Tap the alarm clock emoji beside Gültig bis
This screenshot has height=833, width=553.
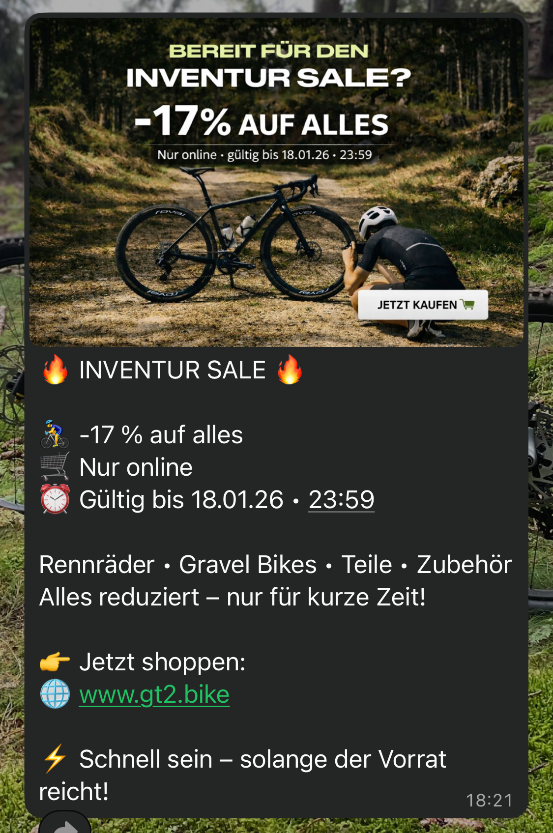tap(55, 499)
